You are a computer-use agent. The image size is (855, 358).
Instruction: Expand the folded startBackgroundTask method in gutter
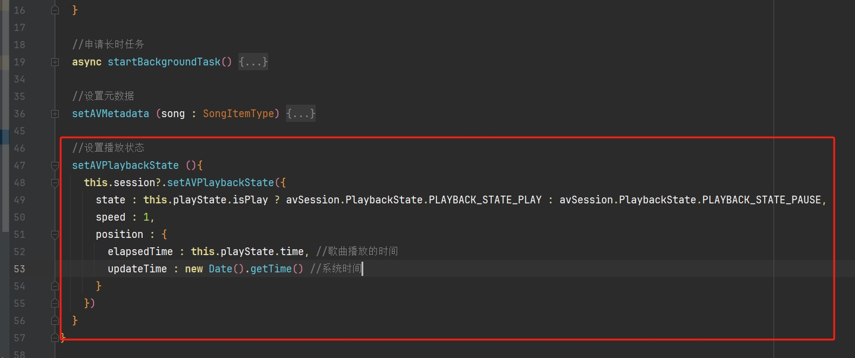pyautogui.click(x=55, y=62)
